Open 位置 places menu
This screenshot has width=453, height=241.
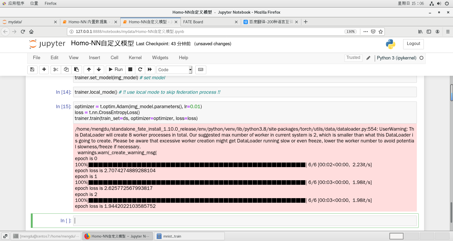click(x=34, y=3)
